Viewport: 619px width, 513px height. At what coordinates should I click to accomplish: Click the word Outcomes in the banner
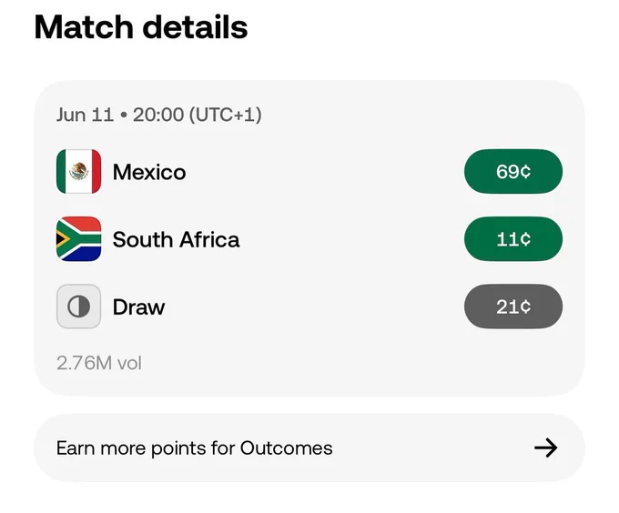tap(286, 448)
